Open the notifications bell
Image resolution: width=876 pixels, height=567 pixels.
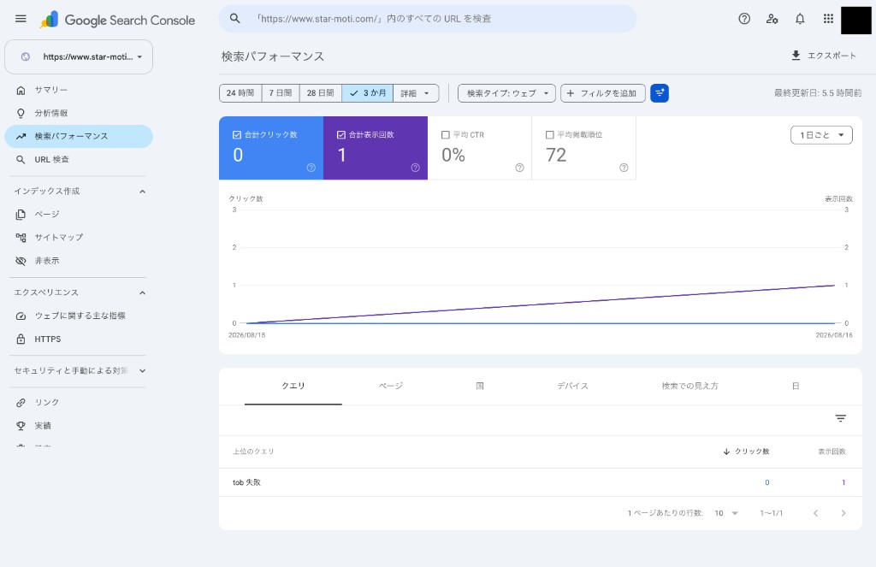click(x=800, y=19)
